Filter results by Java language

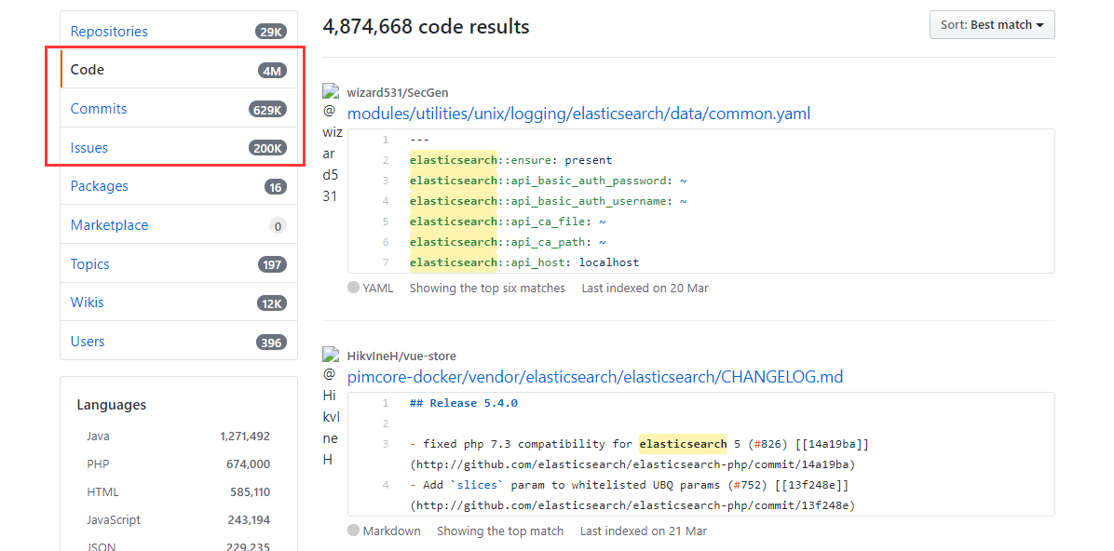pyautogui.click(x=98, y=436)
